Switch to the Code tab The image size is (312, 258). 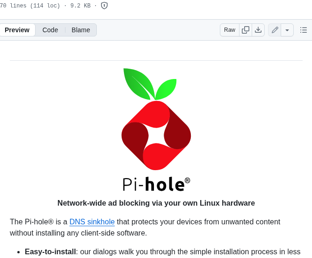point(50,30)
